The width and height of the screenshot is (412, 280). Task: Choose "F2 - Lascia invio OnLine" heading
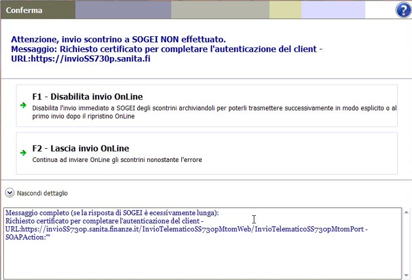[x=81, y=148]
